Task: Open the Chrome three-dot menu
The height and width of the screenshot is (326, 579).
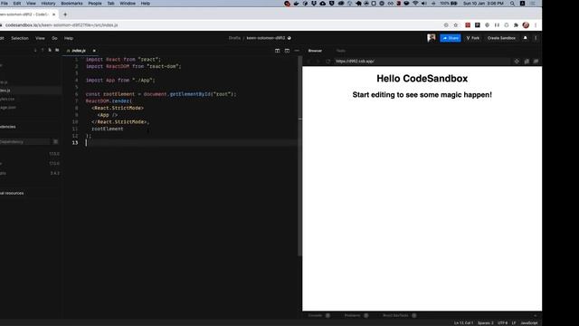Action: (x=536, y=25)
